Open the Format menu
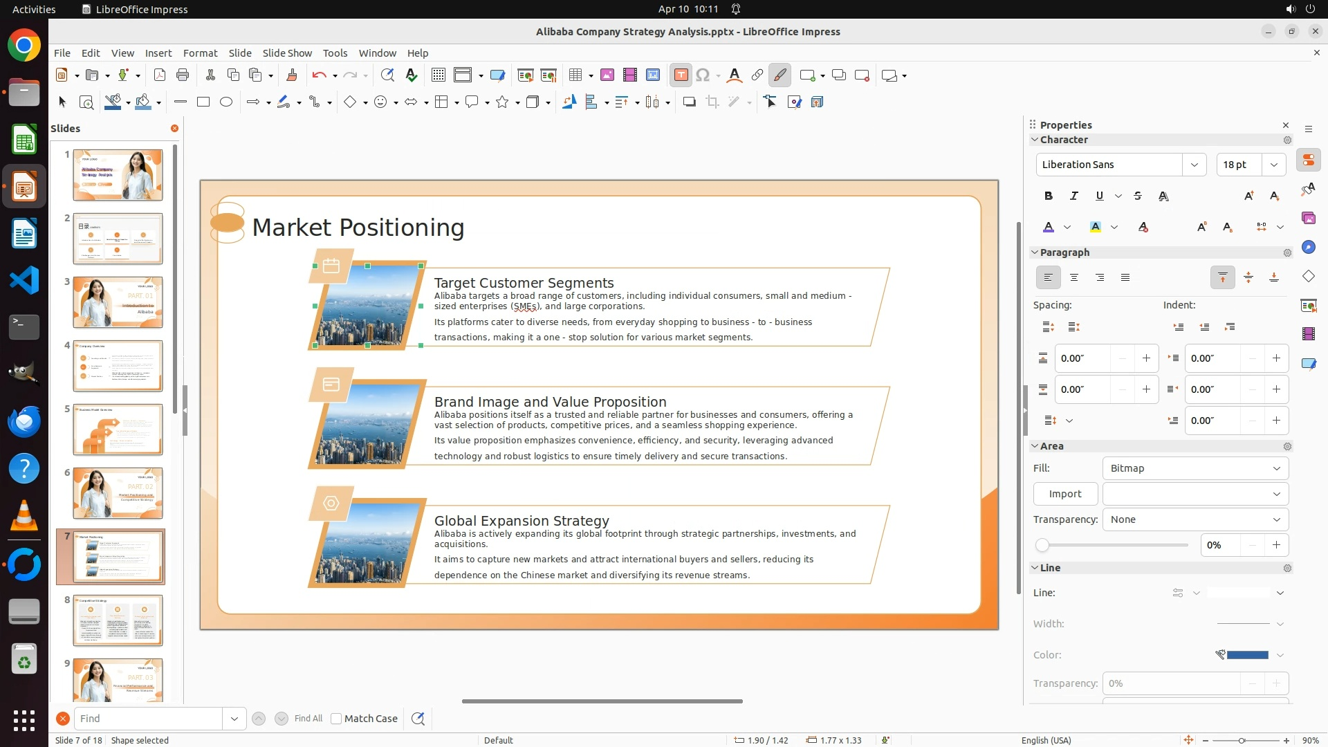Image resolution: width=1328 pixels, height=747 pixels. click(x=200, y=53)
